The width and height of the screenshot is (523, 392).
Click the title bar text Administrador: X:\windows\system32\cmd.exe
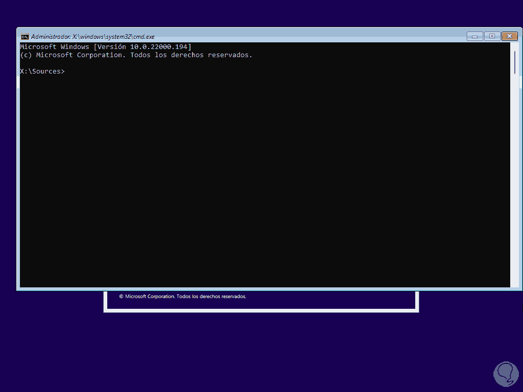pos(93,37)
